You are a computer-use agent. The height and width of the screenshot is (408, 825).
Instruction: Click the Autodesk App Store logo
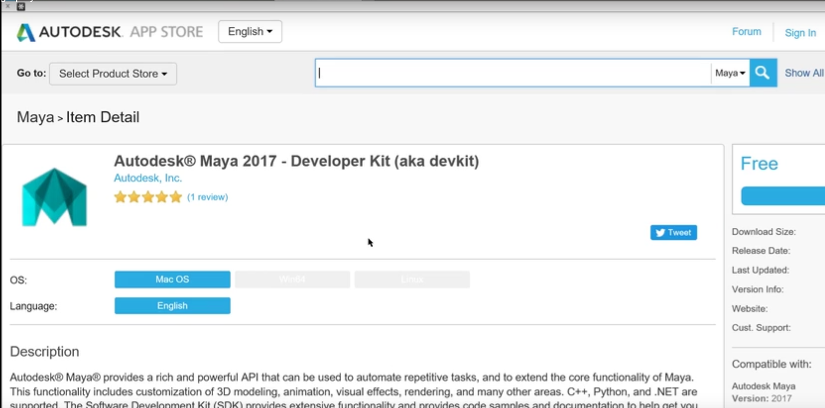pyautogui.click(x=110, y=32)
